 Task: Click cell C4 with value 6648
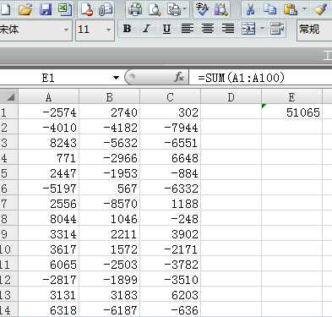point(171,158)
